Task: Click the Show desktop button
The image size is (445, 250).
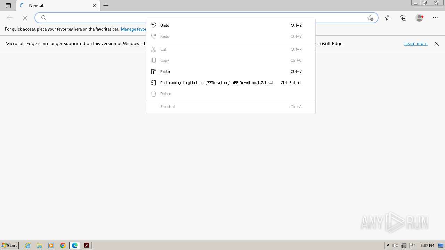Action: coord(441,245)
